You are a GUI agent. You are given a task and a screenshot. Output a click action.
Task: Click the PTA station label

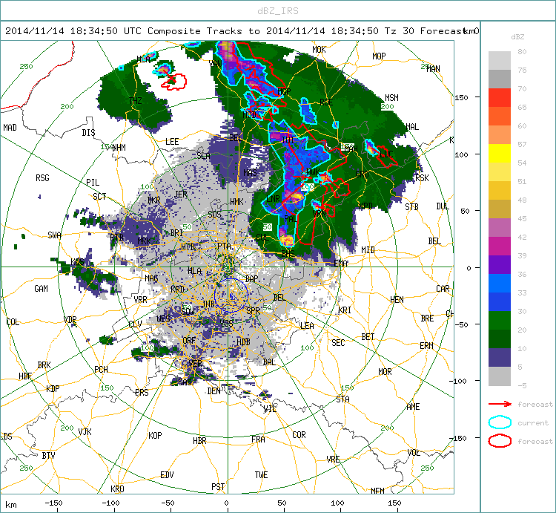pyautogui.click(x=224, y=246)
